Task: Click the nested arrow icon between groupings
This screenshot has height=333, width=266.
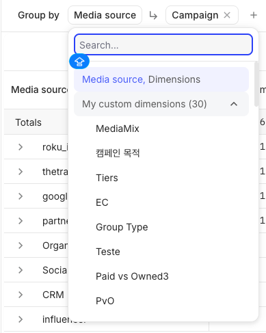Action: (x=153, y=16)
